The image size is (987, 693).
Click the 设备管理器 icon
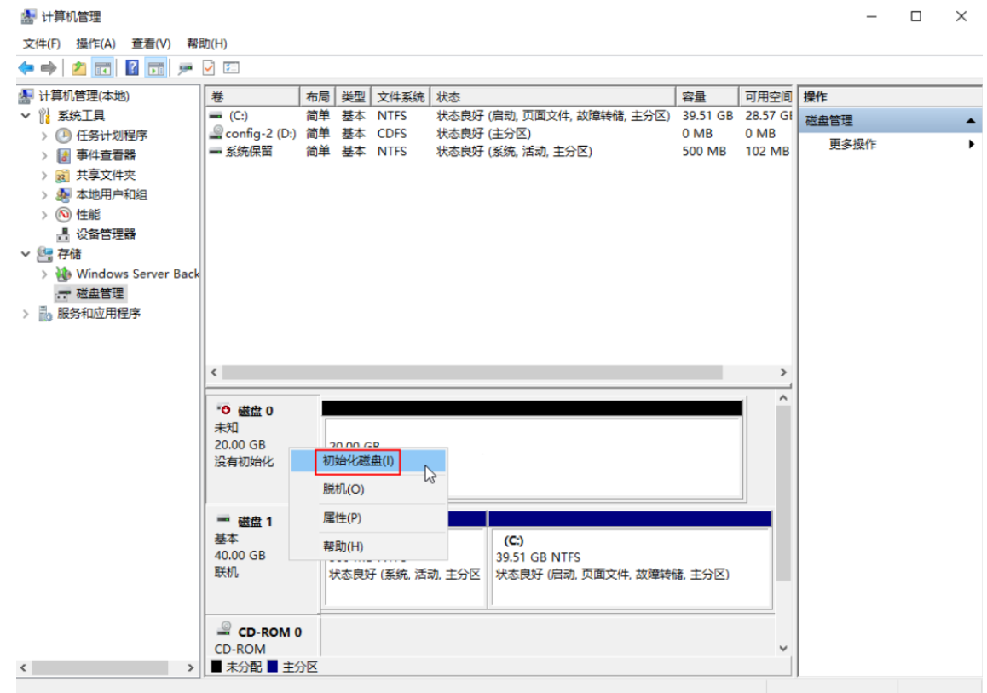63,234
